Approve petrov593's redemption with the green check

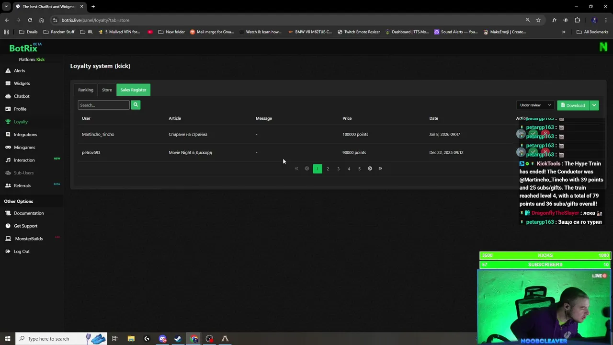533,152
